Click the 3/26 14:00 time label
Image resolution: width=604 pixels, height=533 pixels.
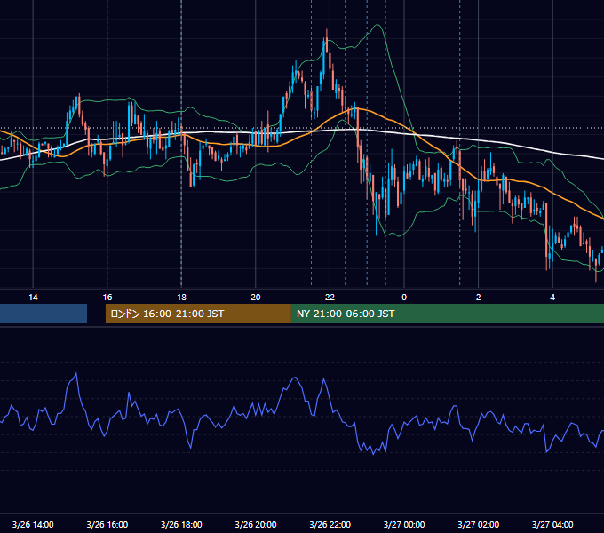(33, 524)
